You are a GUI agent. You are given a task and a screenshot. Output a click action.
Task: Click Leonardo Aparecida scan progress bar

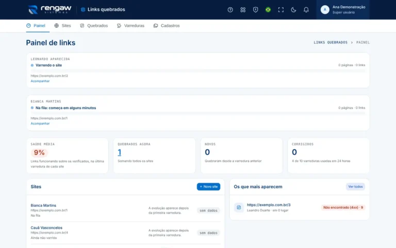pos(198,71)
